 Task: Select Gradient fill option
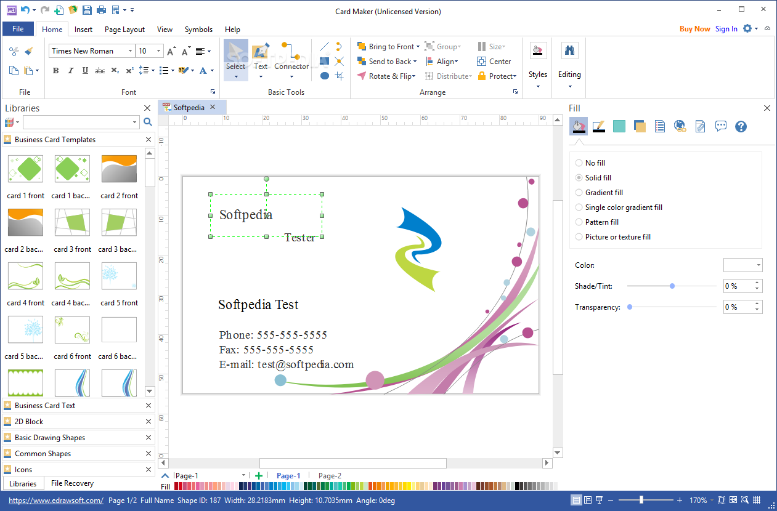click(x=599, y=193)
